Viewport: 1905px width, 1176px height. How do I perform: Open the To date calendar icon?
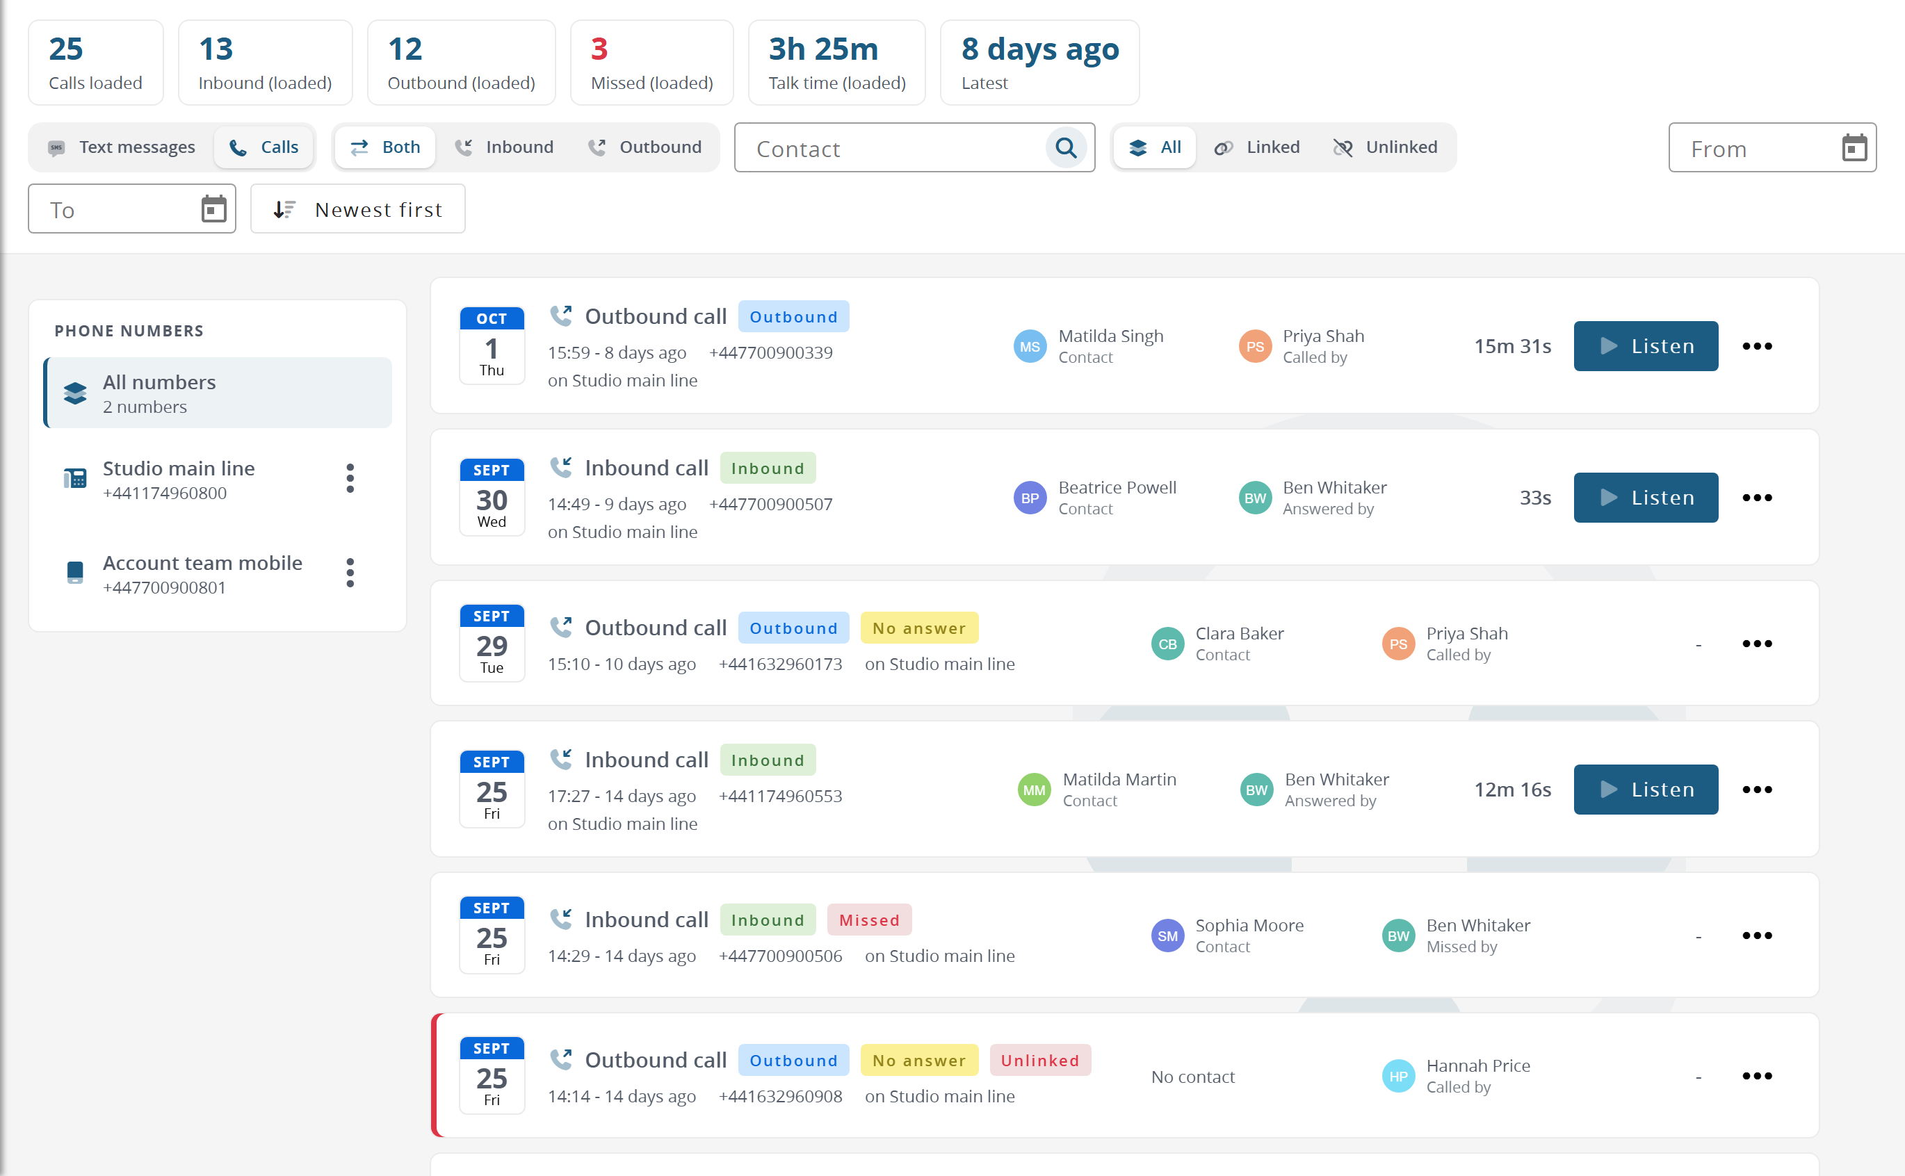(213, 209)
